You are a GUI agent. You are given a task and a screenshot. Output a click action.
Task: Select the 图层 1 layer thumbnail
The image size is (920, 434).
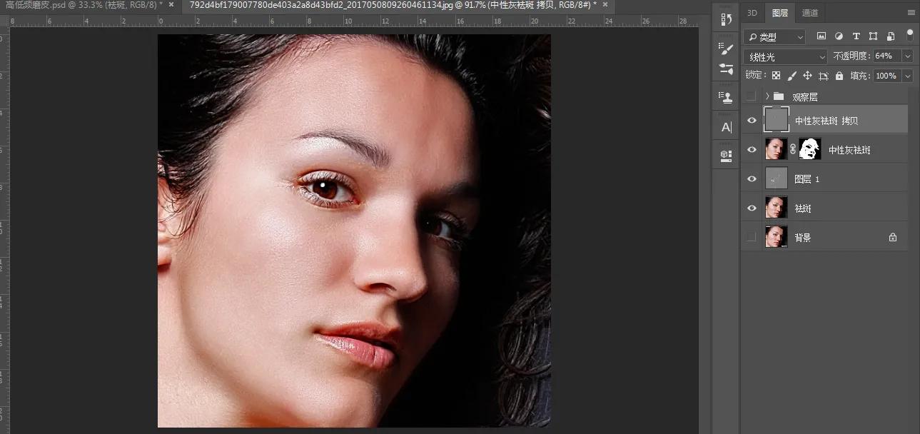pyautogui.click(x=776, y=179)
